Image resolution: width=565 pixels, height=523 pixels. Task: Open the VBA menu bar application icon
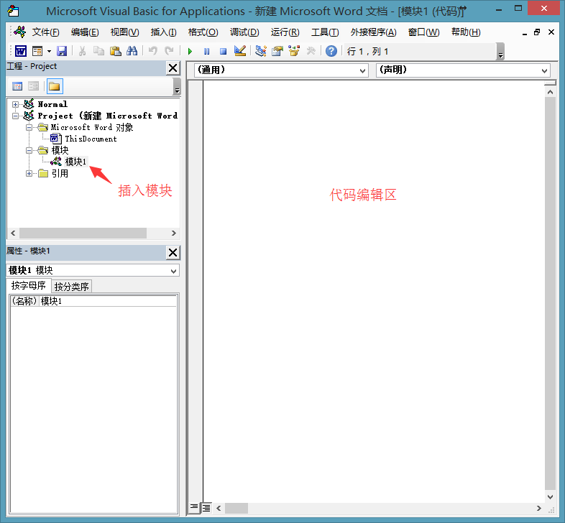pos(20,32)
